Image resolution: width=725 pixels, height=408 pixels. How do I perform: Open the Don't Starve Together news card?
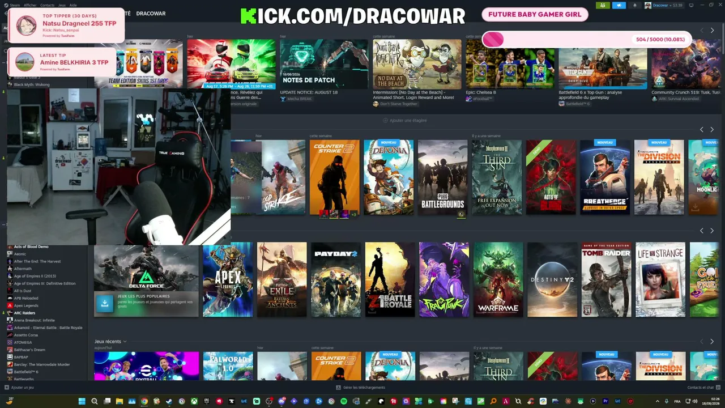(417, 73)
